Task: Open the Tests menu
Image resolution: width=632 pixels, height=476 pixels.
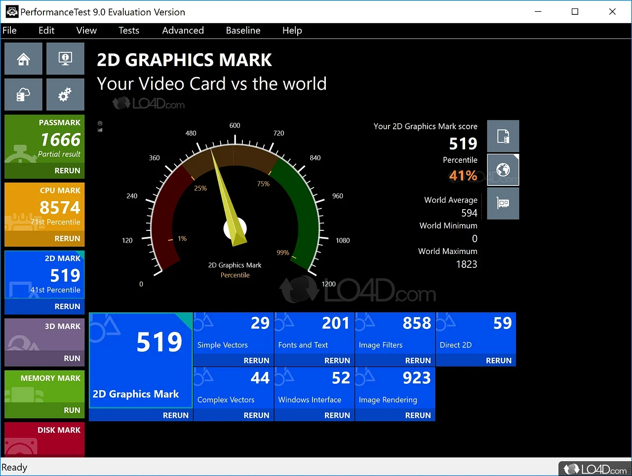Action: point(128,31)
